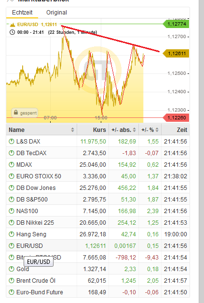Click the realtime icon next to Gold
The image size is (204, 303).
[12, 269]
